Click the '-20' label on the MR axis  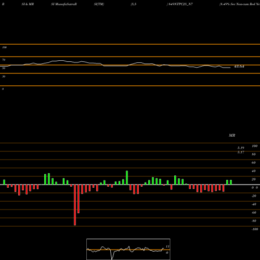coord(254,196)
